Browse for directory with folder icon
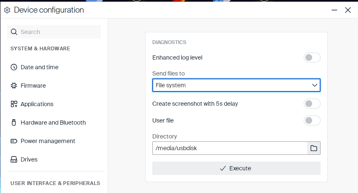Screen dimensions: 358x193 pyautogui.click(x=314, y=148)
